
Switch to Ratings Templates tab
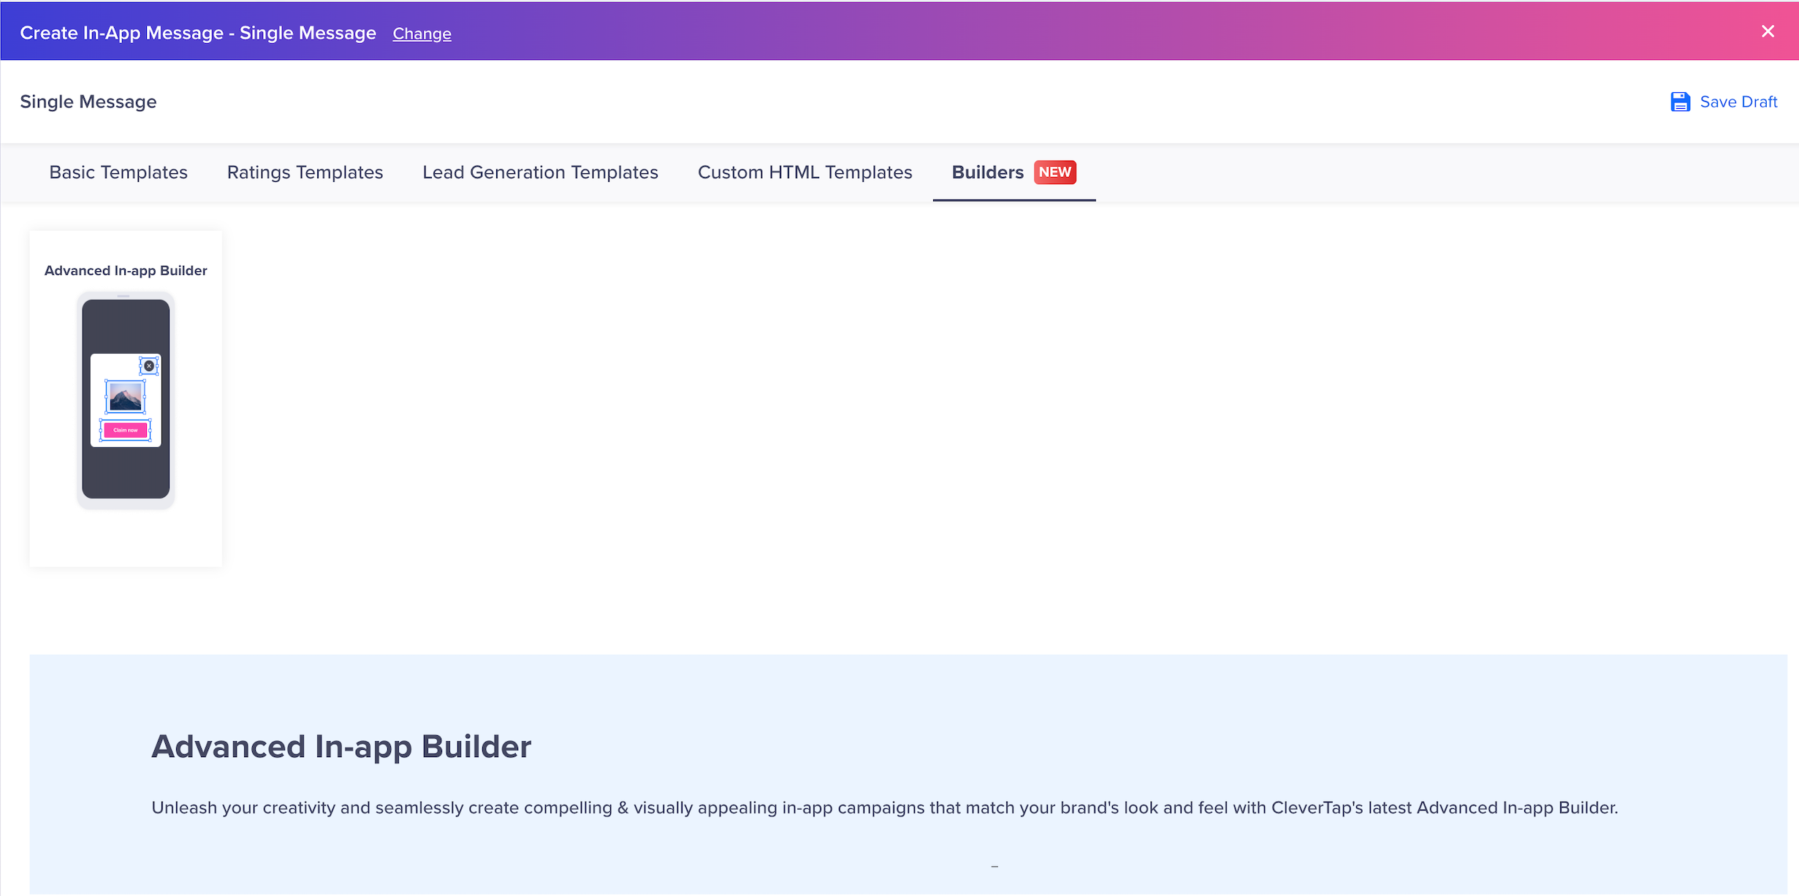[305, 172]
